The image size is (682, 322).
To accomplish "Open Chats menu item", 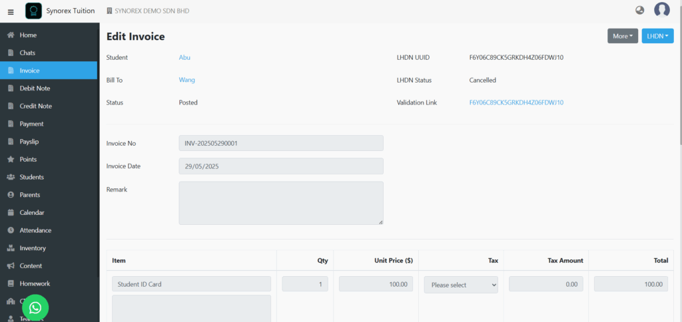I will [x=49, y=53].
